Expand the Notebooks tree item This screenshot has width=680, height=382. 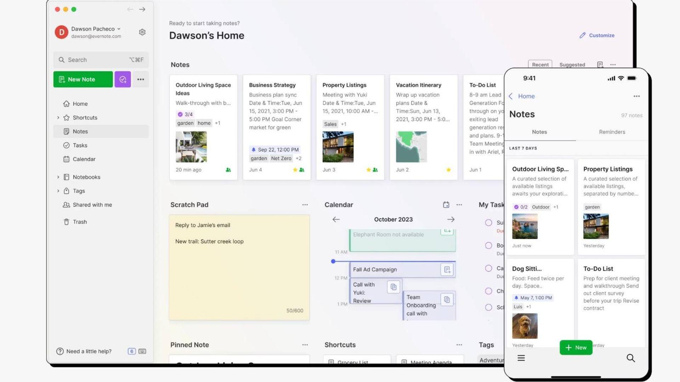pyautogui.click(x=57, y=176)
